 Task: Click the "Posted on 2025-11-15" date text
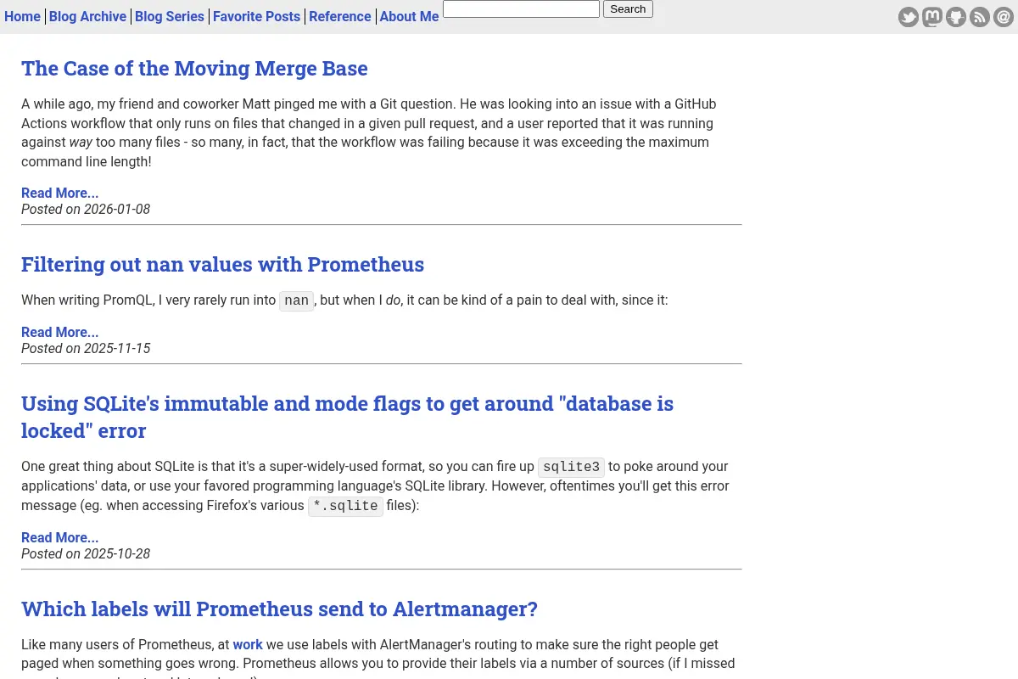[x=86, y=348]
